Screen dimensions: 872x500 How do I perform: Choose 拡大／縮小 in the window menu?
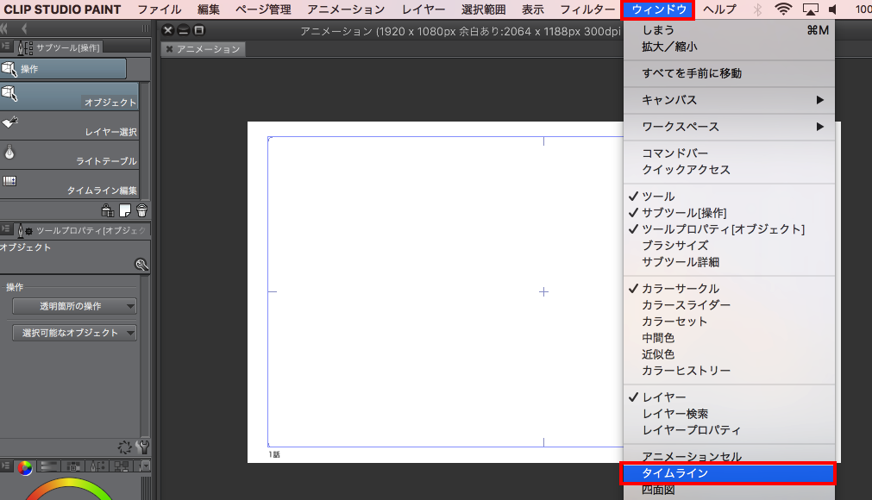[x=729, y=47]
